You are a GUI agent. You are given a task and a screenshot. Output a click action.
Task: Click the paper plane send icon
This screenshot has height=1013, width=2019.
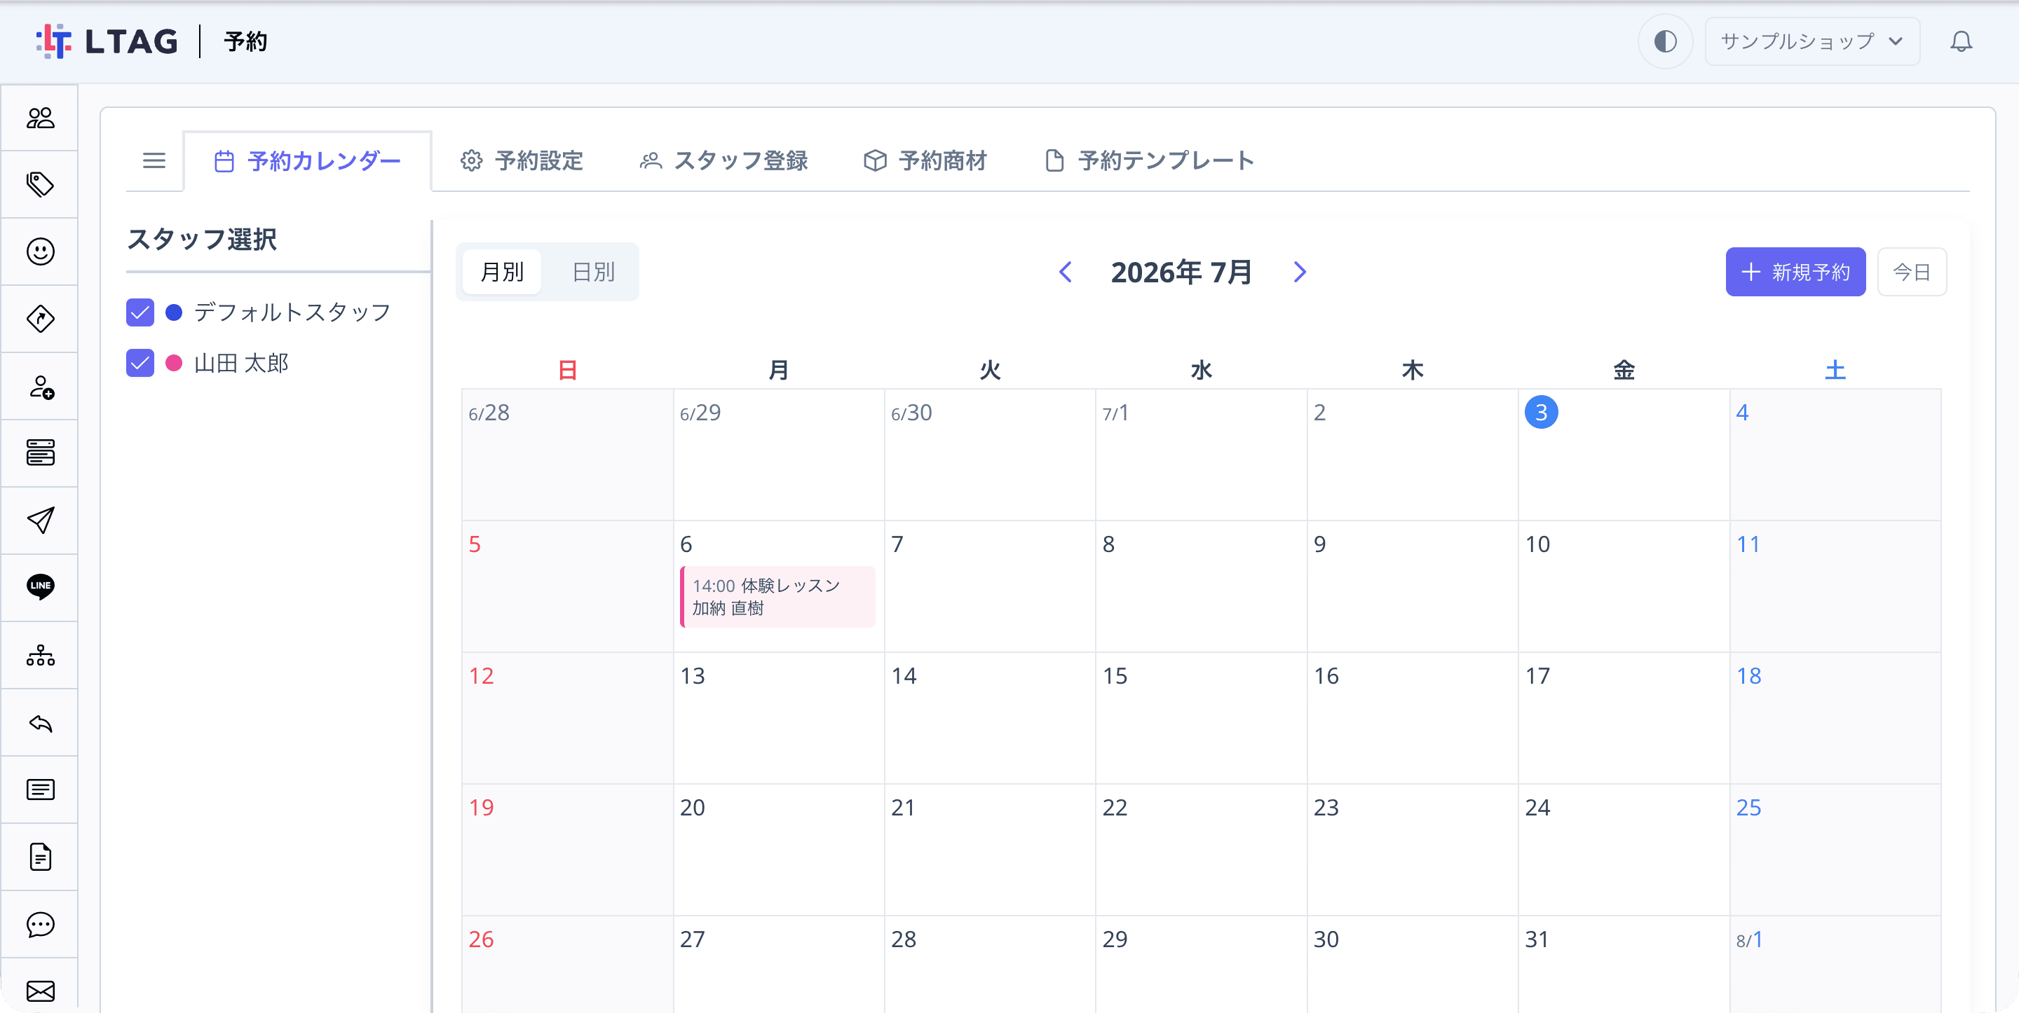point(40,521)
